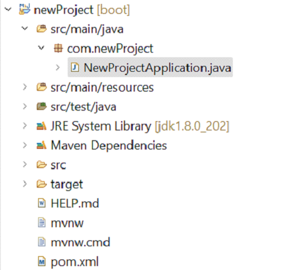Select the src/test/java label
The width and height of the screenshot is (292, 270).
point(84,107)
